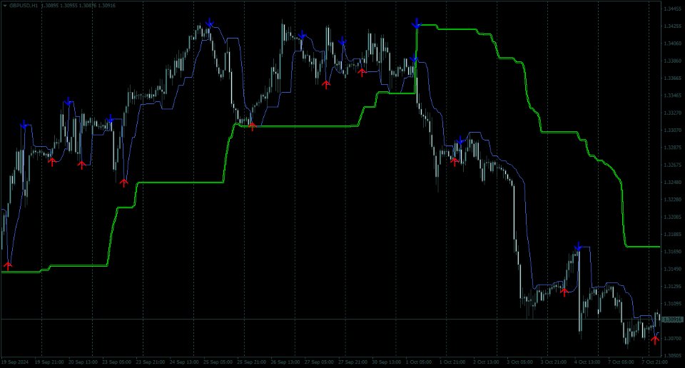Click the 1.30700 price scale label
The image size is (685, 368).
pos(673,338)
